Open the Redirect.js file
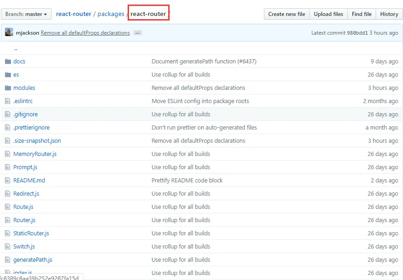Screen dimensions: 403x280 [x=26, y=194]
